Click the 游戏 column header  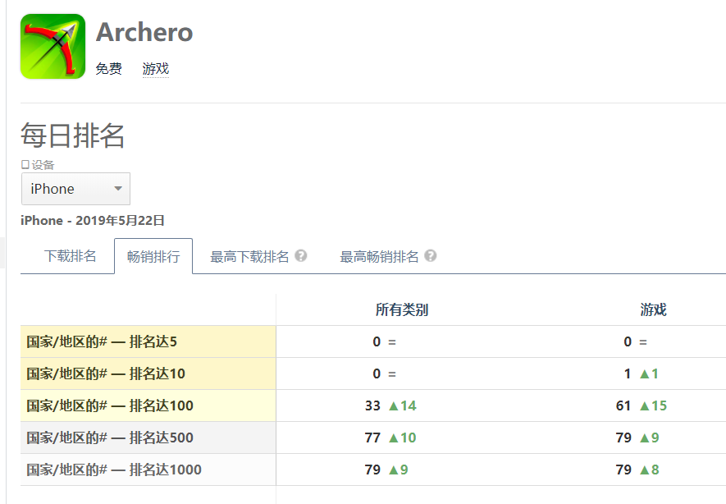point(653,309)
